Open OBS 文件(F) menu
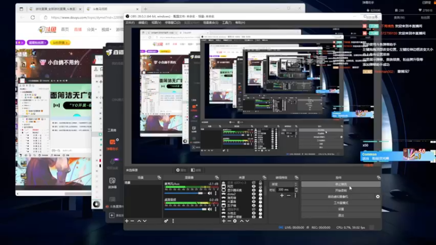 [130, 22]
